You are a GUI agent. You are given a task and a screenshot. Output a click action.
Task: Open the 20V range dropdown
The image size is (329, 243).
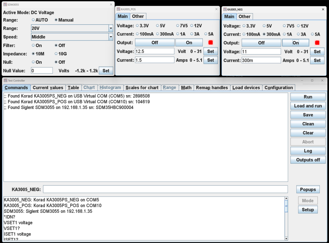72,28
